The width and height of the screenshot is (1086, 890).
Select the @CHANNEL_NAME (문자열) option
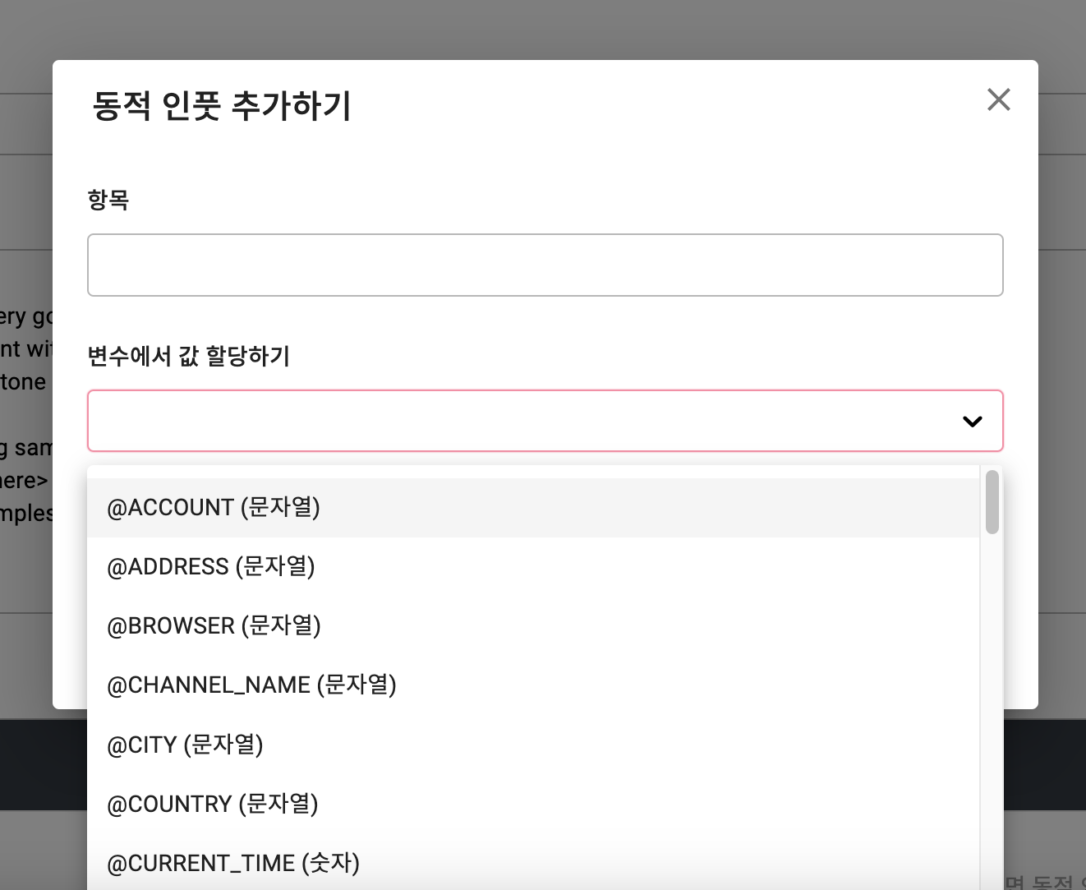(x=251, y=685)
